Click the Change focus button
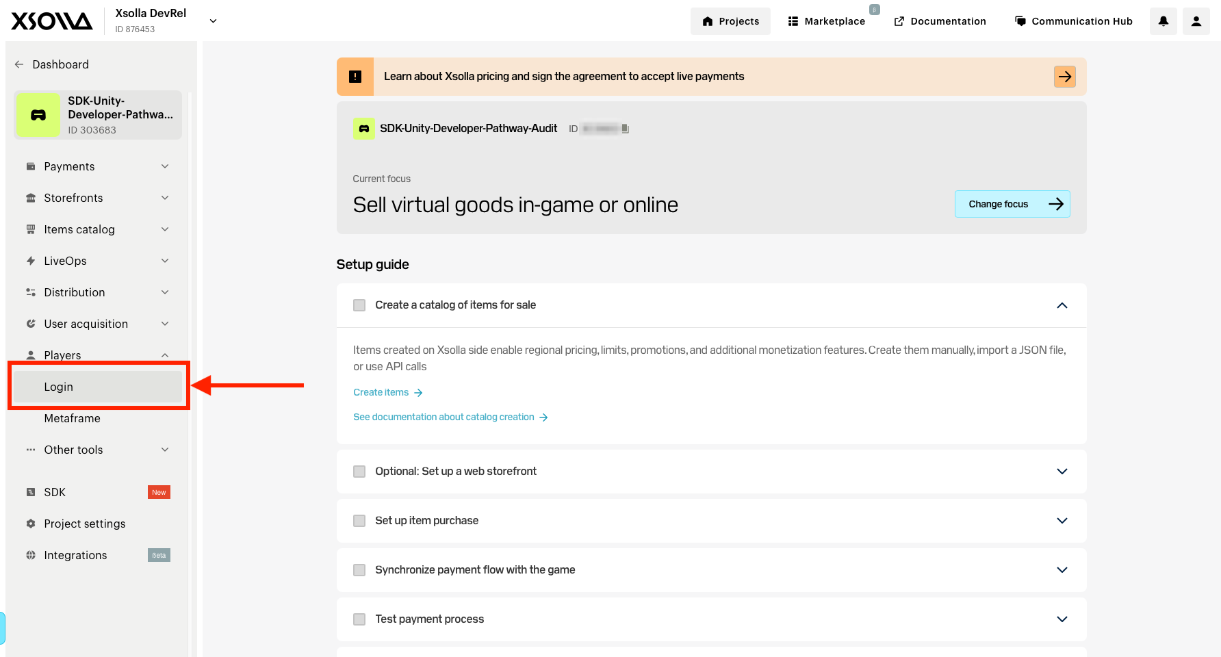The height and width of the screenshot is (657, 1221). pyautogui.click(x=1012, y=204)
